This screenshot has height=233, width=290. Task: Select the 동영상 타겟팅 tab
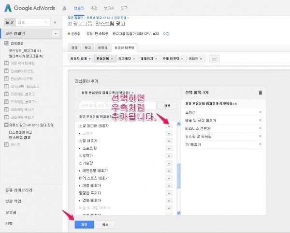124,47
